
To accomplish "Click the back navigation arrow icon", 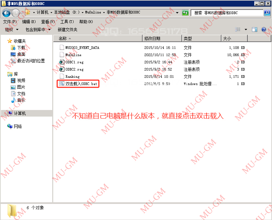I will click(7, 12).
